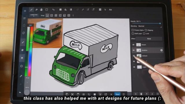Open the brush panel in left sidebar
This screenshot has width=185, height=104.
23,42
